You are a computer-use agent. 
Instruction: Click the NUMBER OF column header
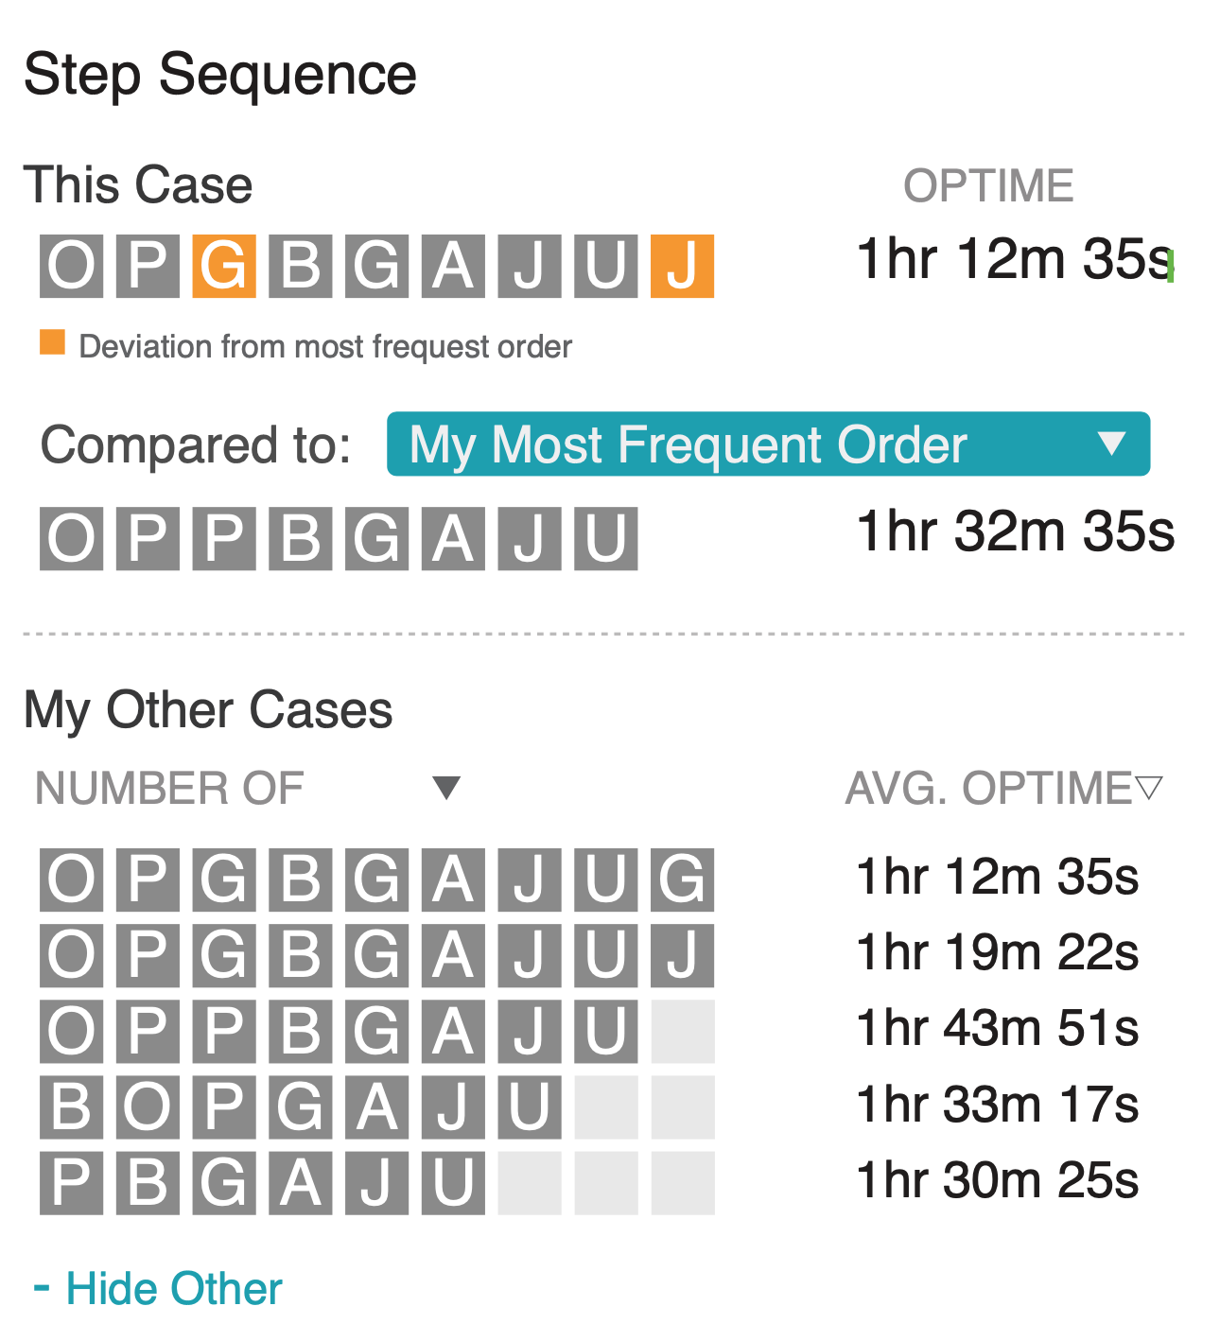pyautogui.click(x=170, y=788)
